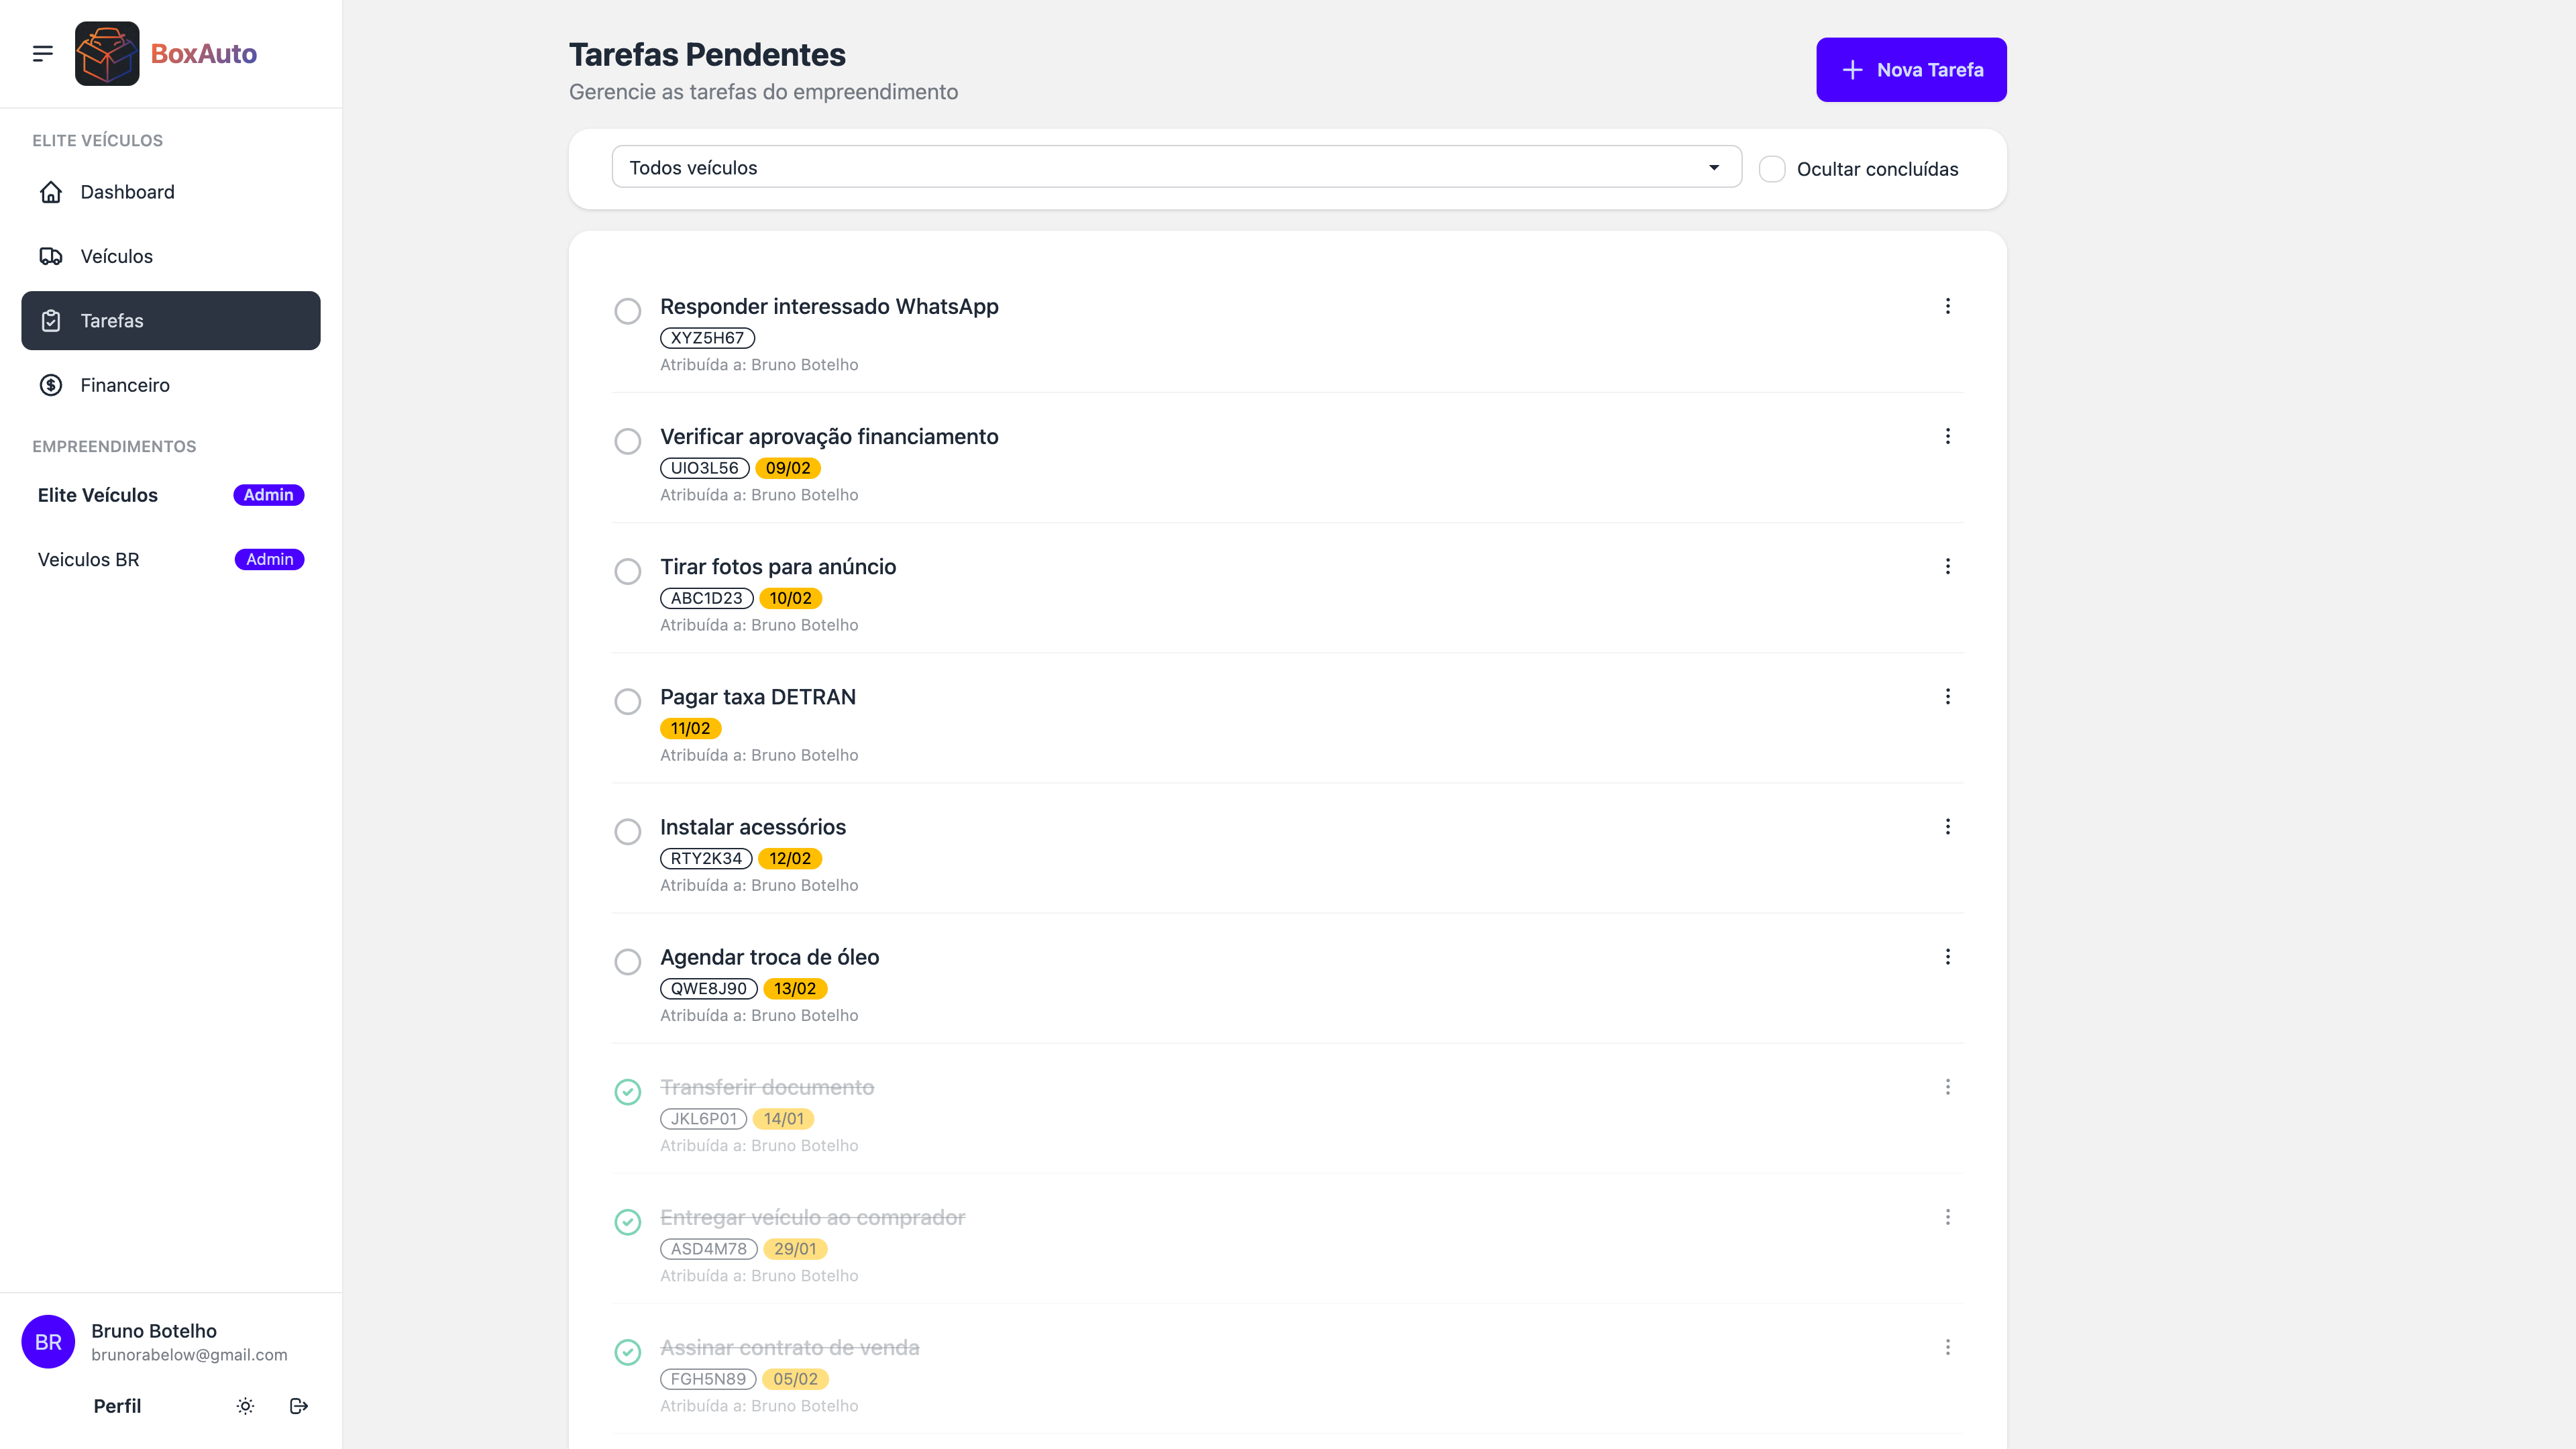Enable Ocultar concluídas checkbox
2576x1449 pixels.
coord(1772,169)
